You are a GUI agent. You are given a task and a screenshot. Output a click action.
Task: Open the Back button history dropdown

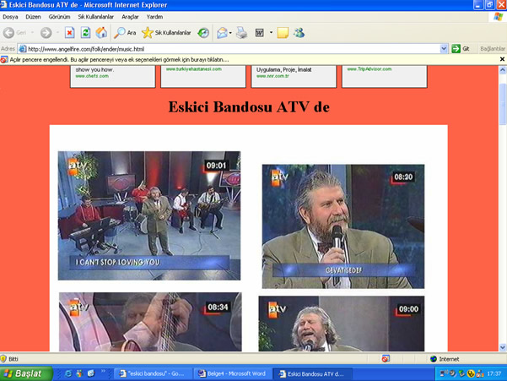pos(33,33)
